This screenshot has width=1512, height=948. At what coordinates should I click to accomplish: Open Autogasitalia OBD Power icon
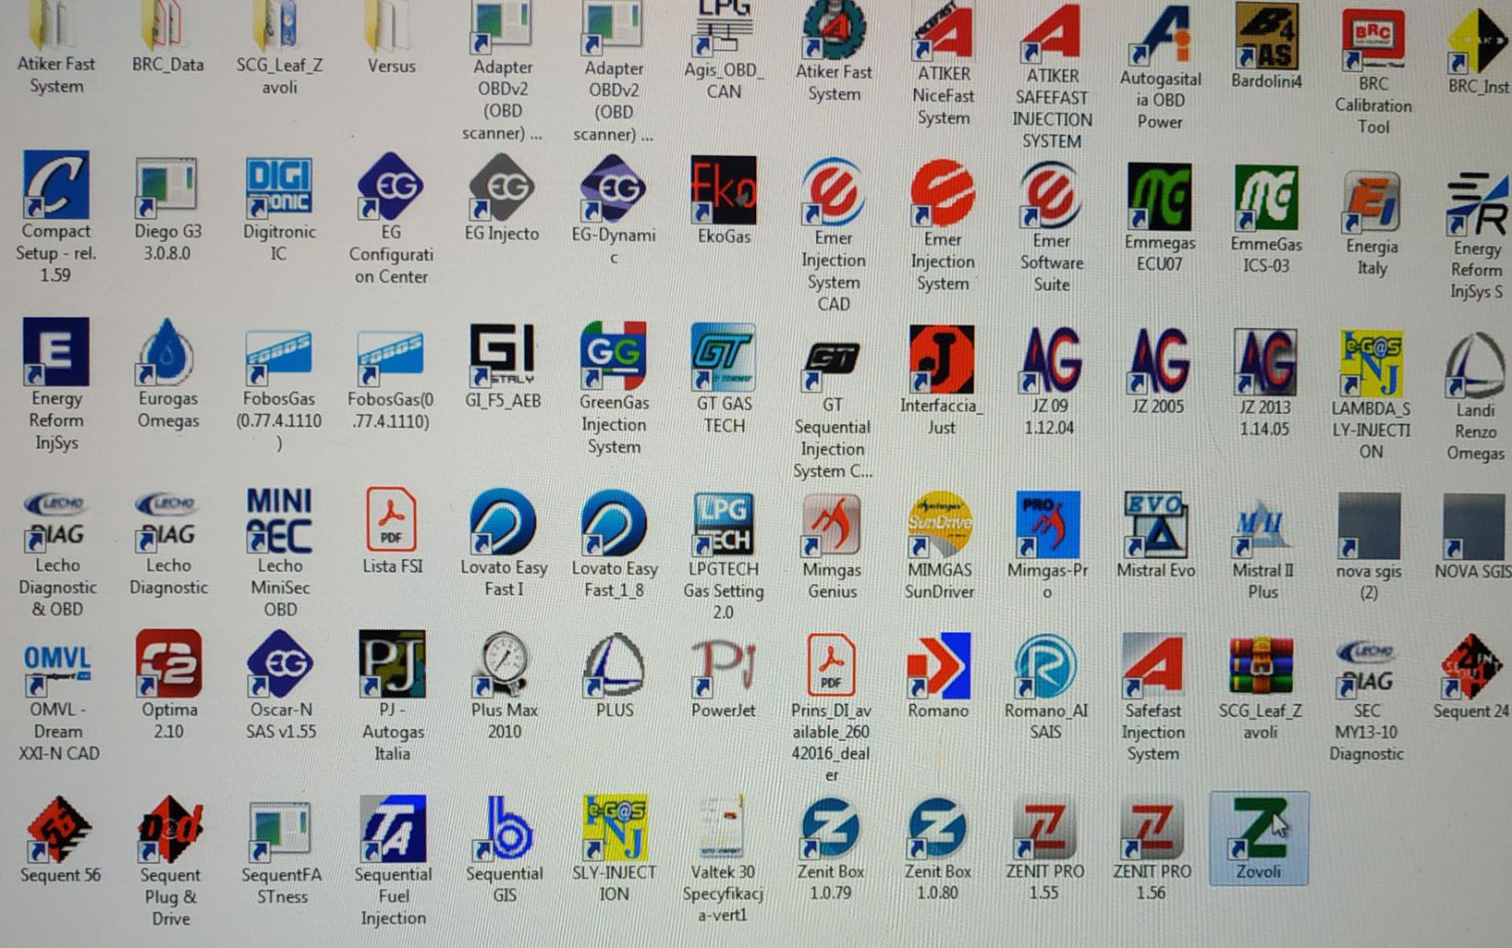[1160, 66]
